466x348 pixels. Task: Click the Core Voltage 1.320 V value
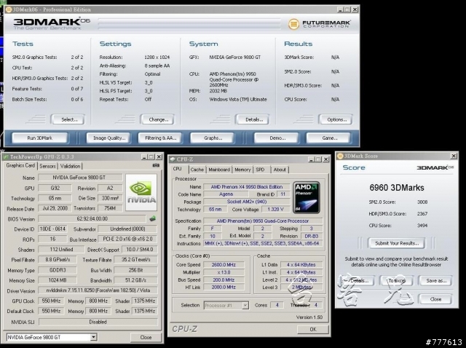point(276,209)
